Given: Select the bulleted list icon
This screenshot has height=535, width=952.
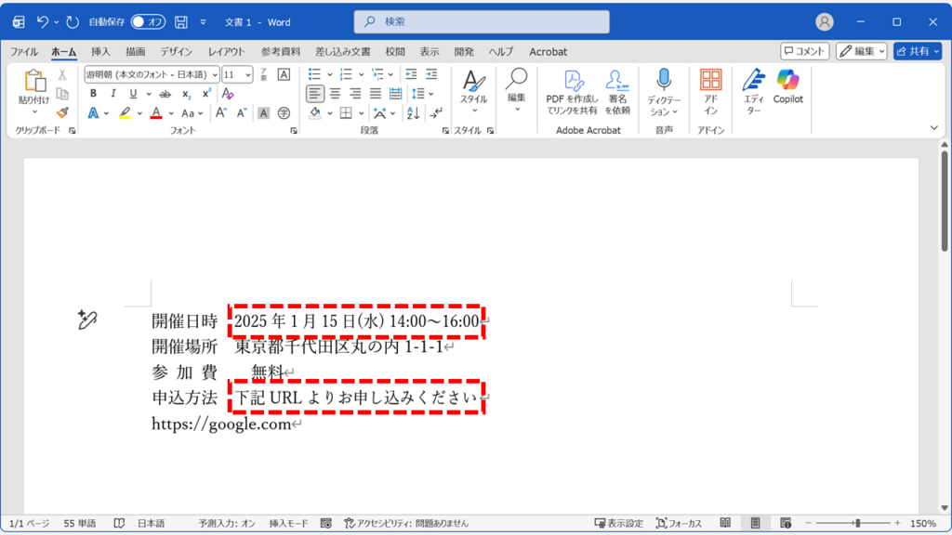Looking at the screenshot, I should point(315,76).
